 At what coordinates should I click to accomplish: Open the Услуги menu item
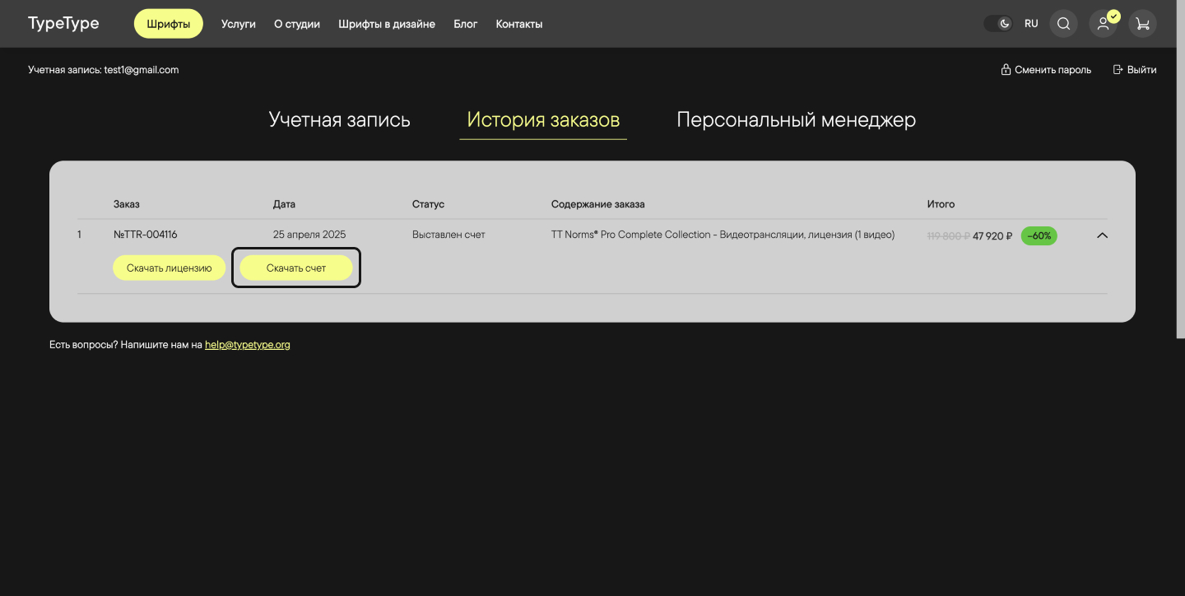[x=239, y=24]
